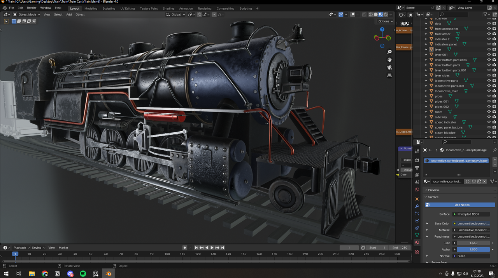Hide 'locomotive_main' with eye icon

coord(489,91)
